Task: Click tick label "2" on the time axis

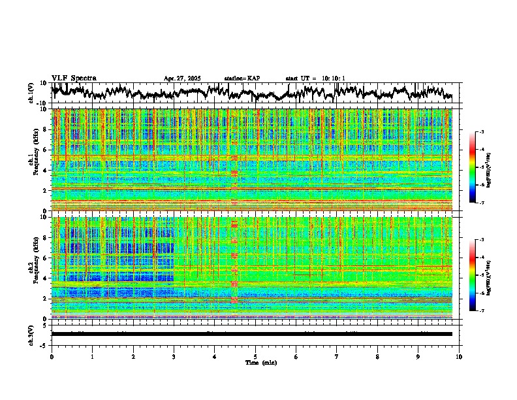Action: [133, 357]
